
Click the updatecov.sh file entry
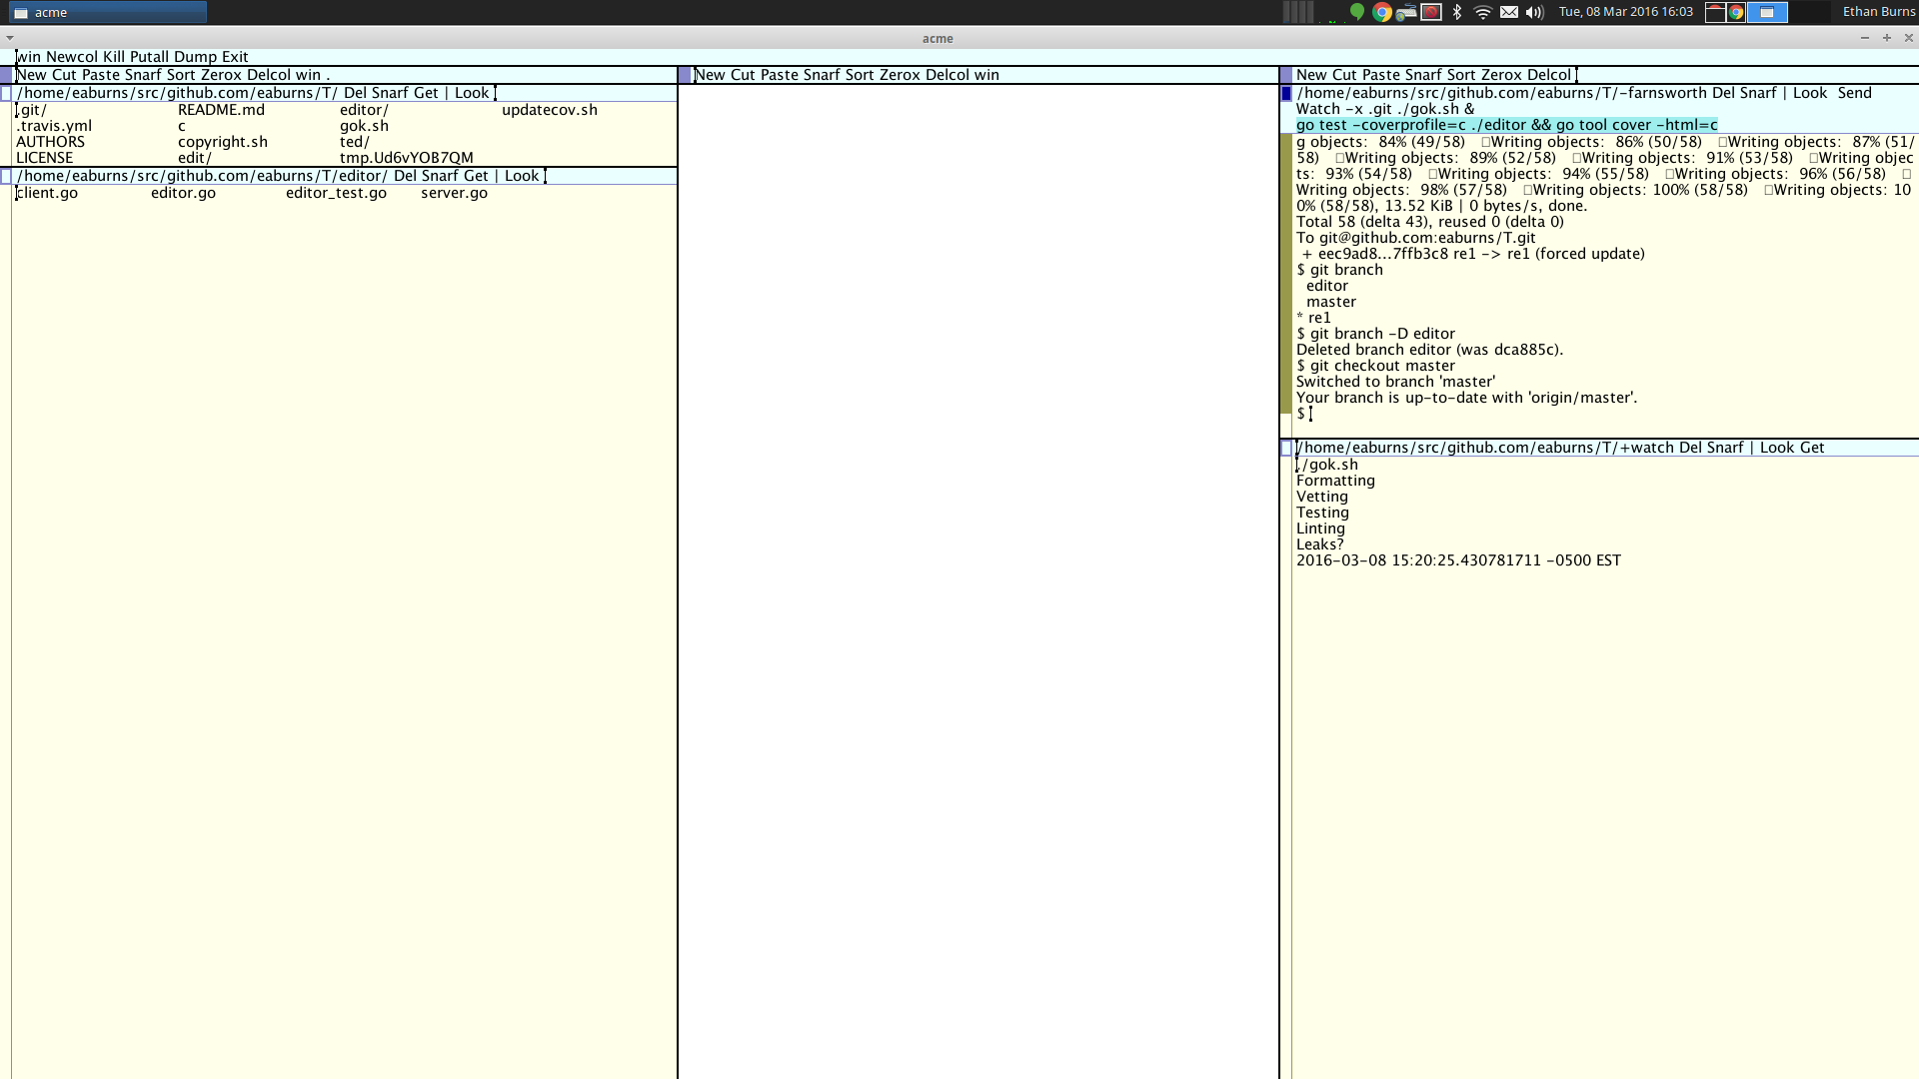click(x=550, y=110)
